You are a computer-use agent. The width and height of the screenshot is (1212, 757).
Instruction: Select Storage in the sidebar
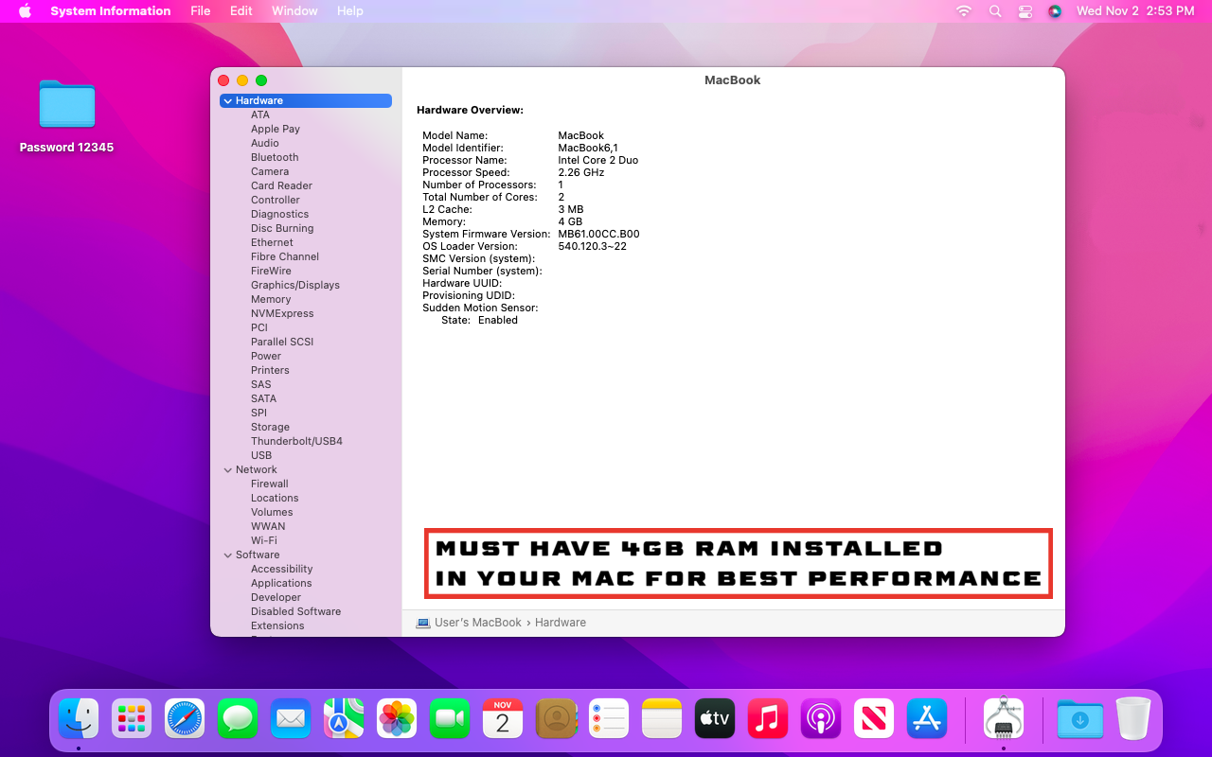pos(270,427)
